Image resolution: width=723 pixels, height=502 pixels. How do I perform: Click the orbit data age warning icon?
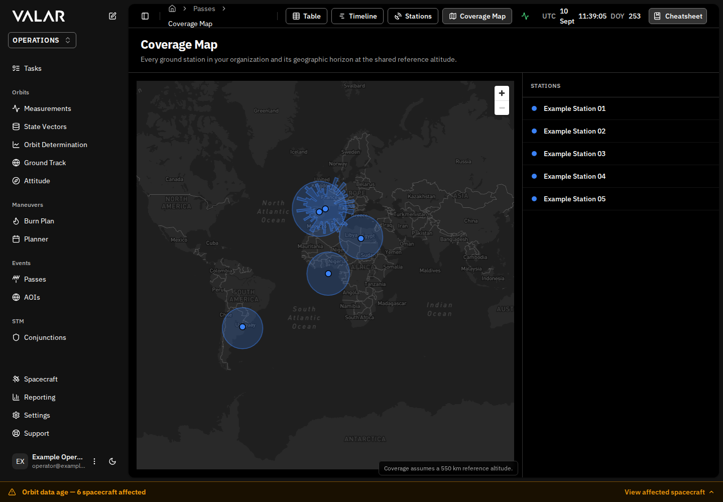pyautogui.click(x=12, y=492)
